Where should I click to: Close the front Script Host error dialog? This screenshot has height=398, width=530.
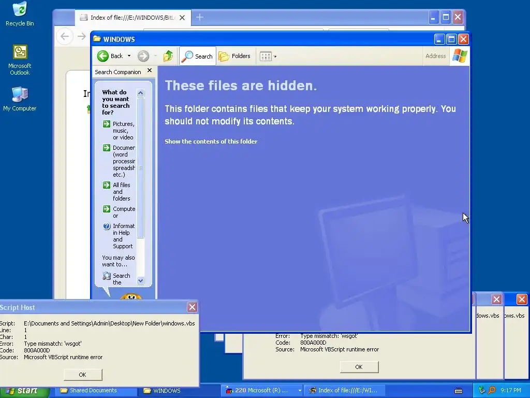pyautogui.click(x=192, y=307)
